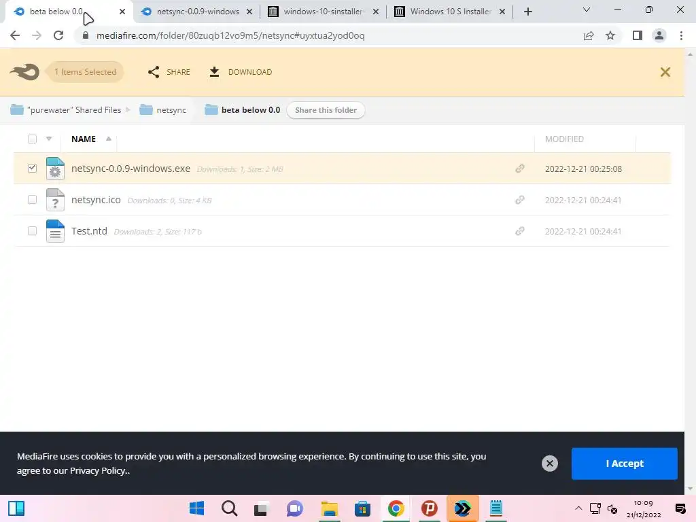Open the notification center icon
This screenshot has height=522, width=696.
point(680,508)
